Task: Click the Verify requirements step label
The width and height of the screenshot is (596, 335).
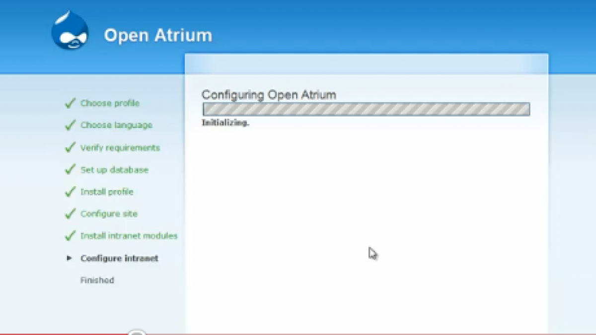Action: coord(120,148)
